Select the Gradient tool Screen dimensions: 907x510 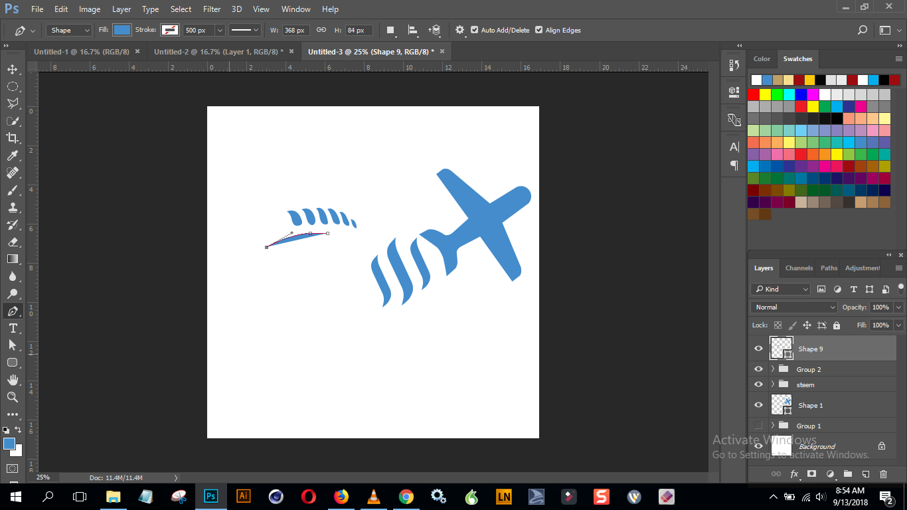click(x=12, y=259)
